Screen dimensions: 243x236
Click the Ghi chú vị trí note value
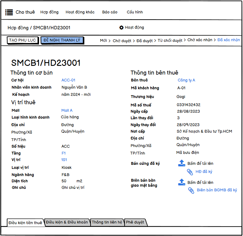pyautogui.click(x=73, y=188)
